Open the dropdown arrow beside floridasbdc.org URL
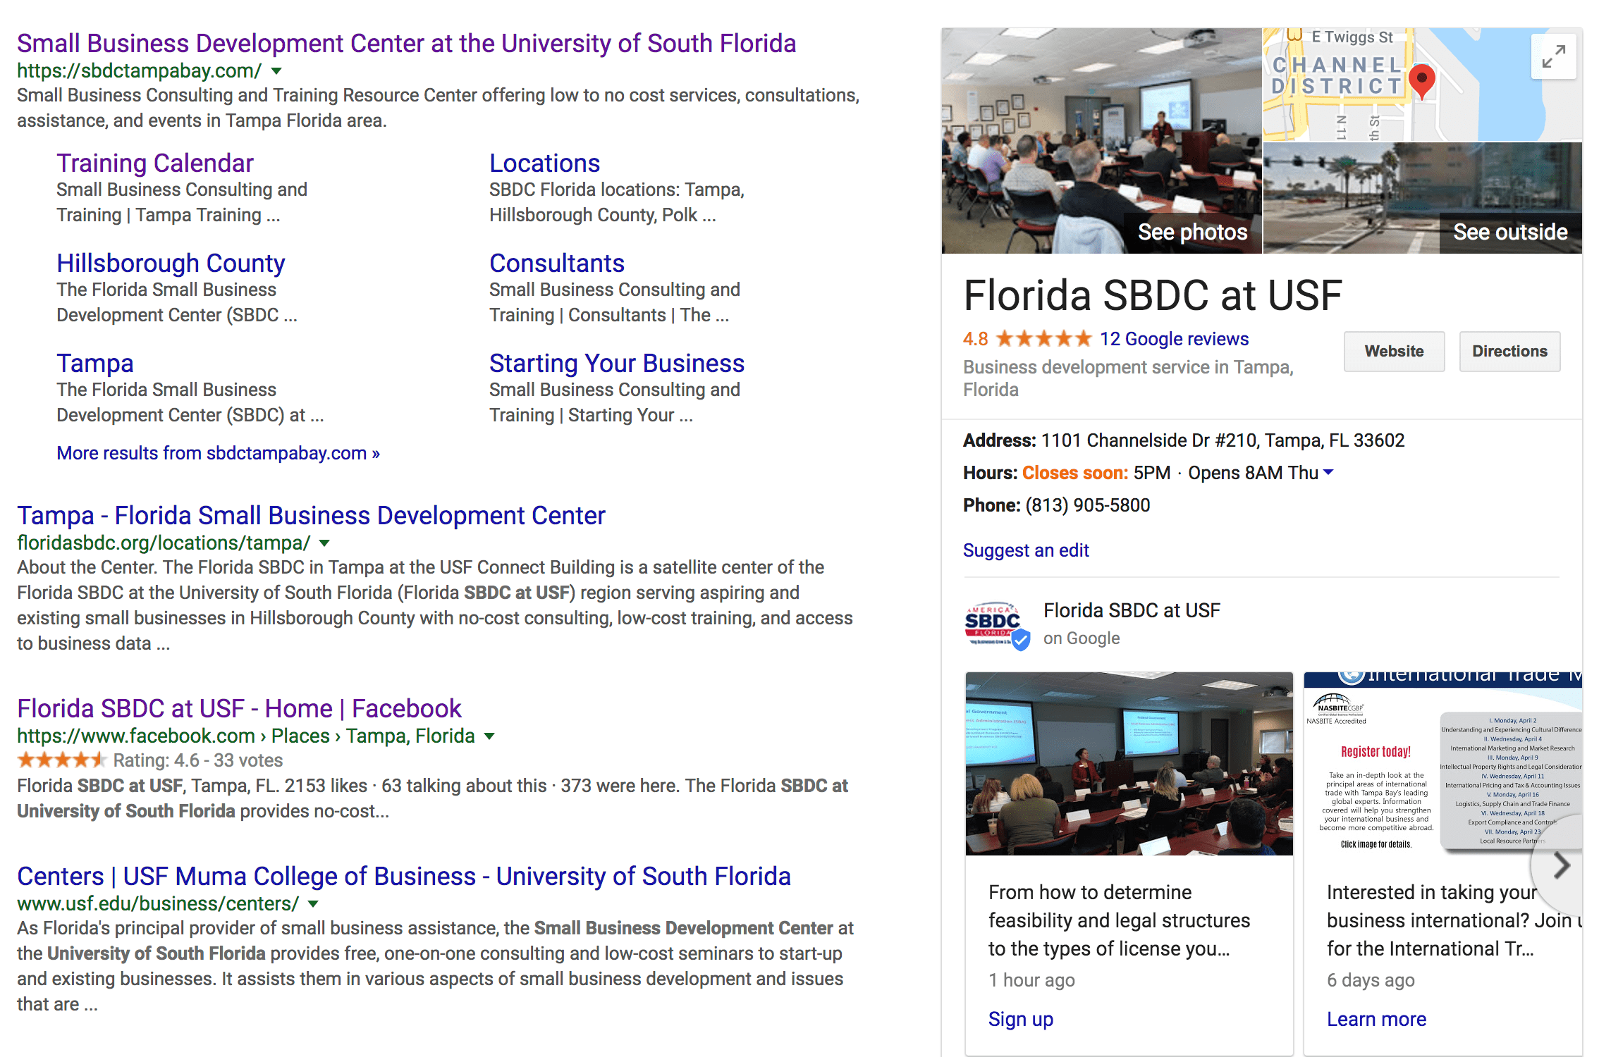This screenshot has height=1057, width=1599. [x=324, y=543]
